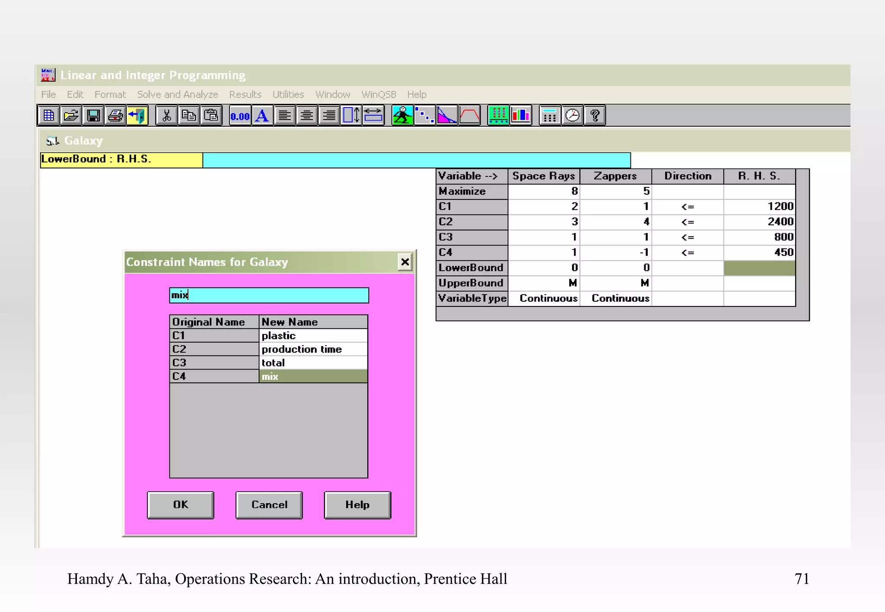Open the Graphic Method icon
This screenshot has width=885, height=612.
tap(447, 116)
